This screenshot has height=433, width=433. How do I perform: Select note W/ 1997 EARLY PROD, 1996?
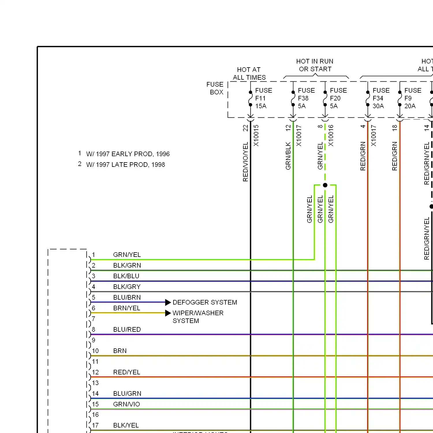(128, 154)
